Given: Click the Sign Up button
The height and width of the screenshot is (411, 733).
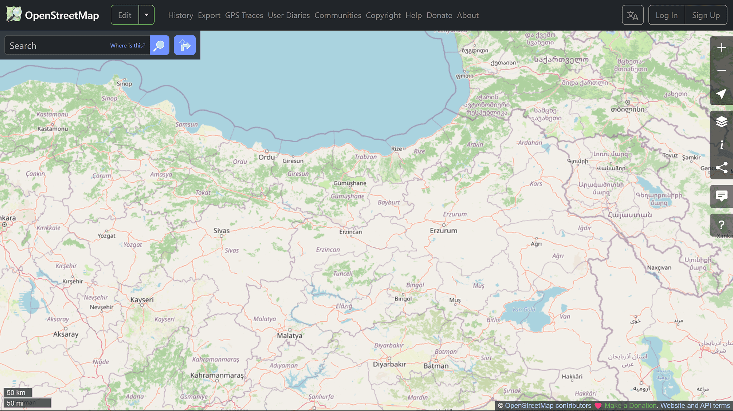Looking at the screenshot, I should (705, 15).
